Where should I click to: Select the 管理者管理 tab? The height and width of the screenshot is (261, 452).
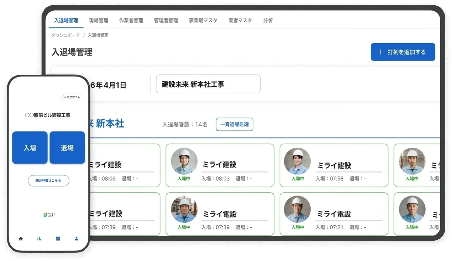point(166,21)
